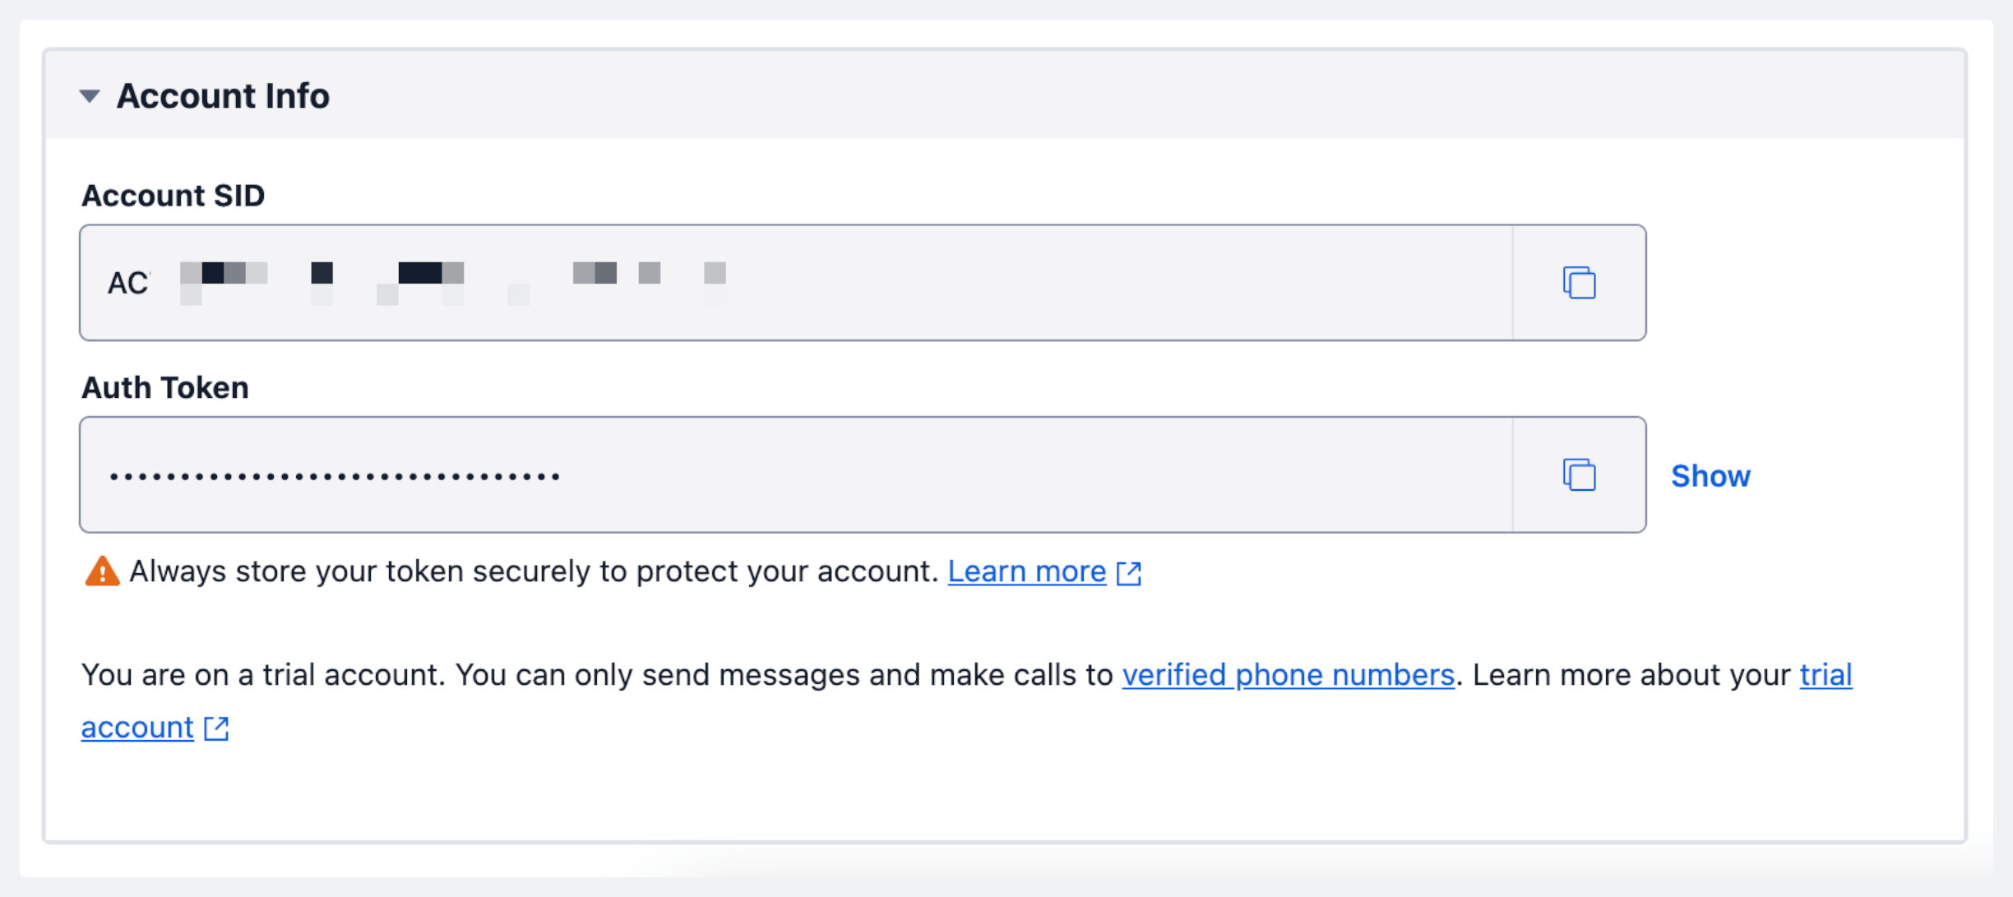
Task: Click the Auth Token label
Action: pos(164,387)
